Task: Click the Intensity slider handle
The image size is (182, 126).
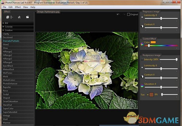Action: 177,60
